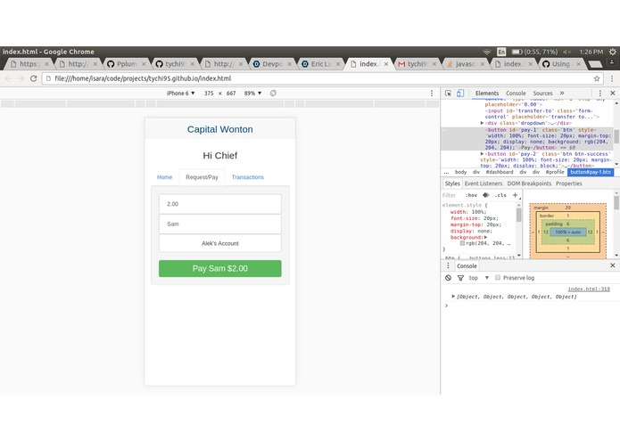Switch to the Devpo browser tab

(272, 63)
